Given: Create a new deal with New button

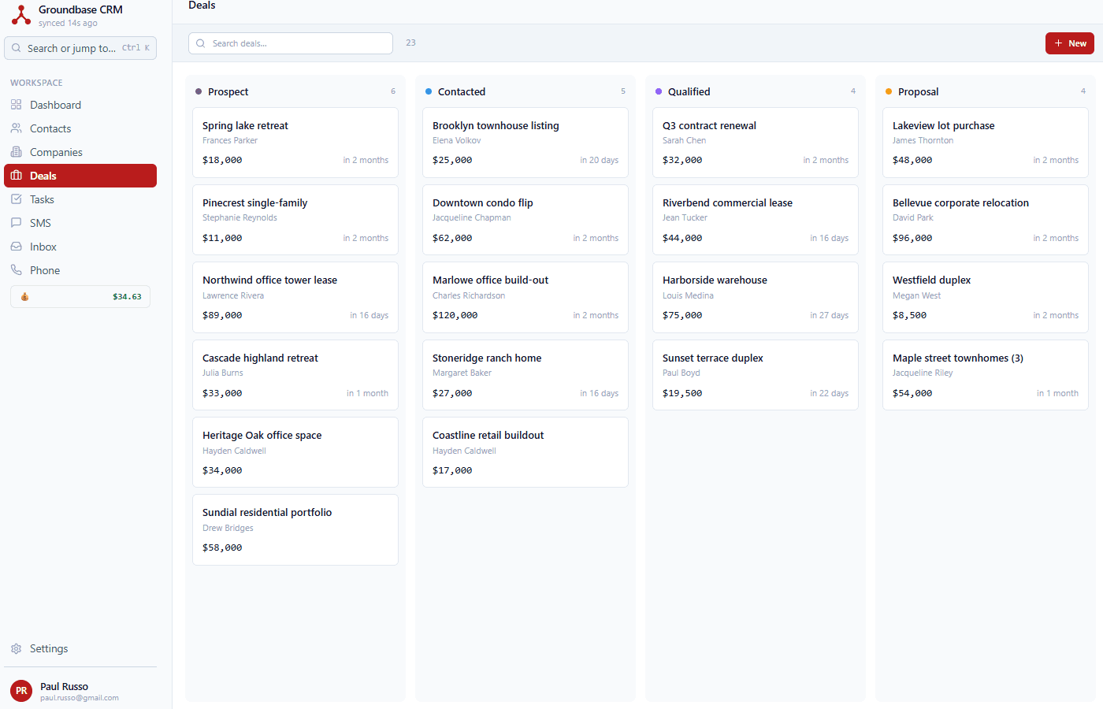Looking at the screenshot, I should tap(1070, 43).
